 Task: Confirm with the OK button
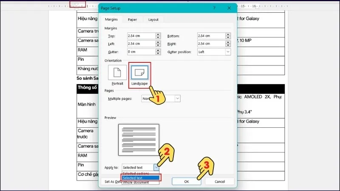(187, 182)
